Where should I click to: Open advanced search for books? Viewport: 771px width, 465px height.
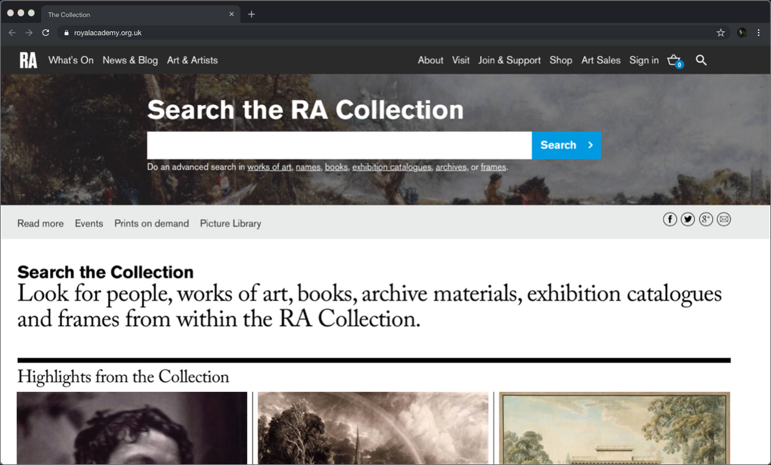(x=336, y=167)
